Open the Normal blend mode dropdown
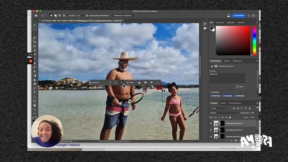 pos(224,113)
